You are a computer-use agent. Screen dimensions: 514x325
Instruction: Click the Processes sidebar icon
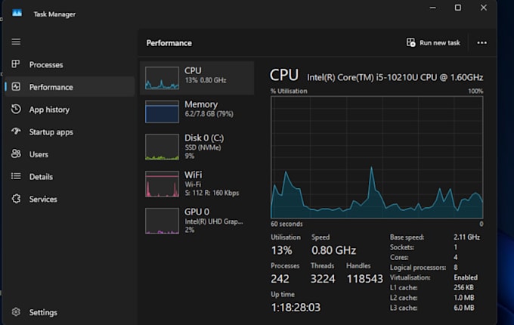pyautogui.click(x=16, y=64)
